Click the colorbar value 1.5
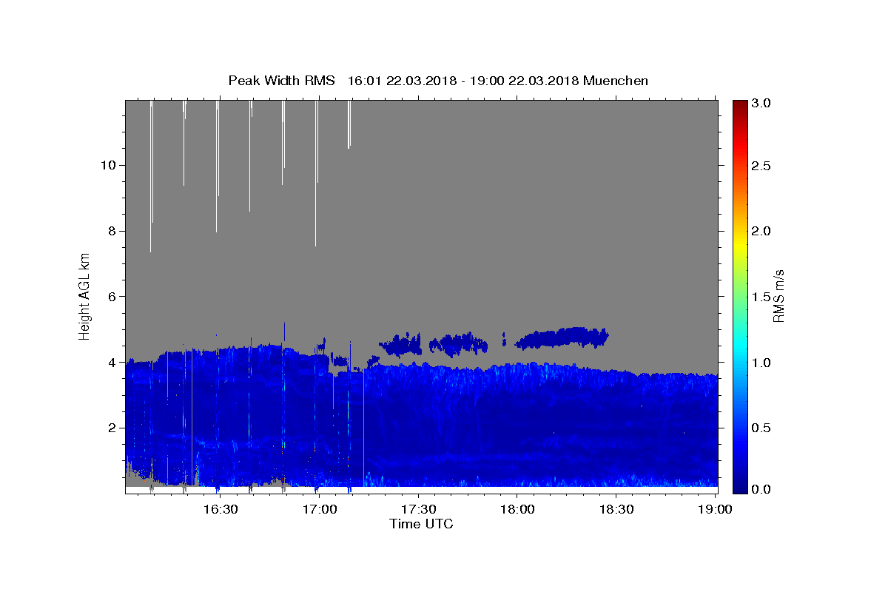 point(762,297)
